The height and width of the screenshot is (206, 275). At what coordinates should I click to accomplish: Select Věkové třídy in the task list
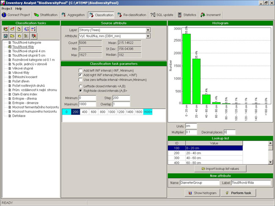point(18,72)
